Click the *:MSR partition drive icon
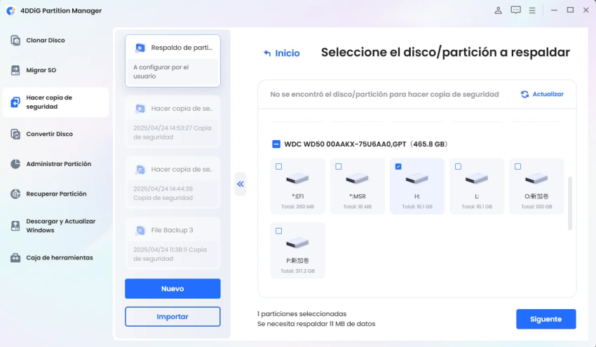 tap(358, 178)
